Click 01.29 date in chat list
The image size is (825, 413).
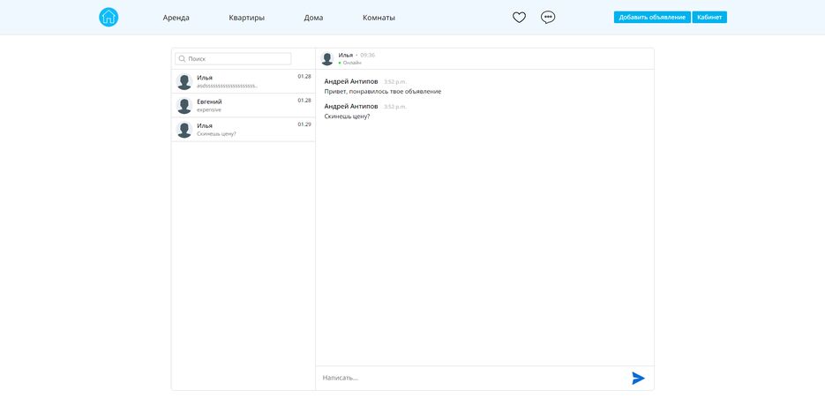(x=304, y=124)
